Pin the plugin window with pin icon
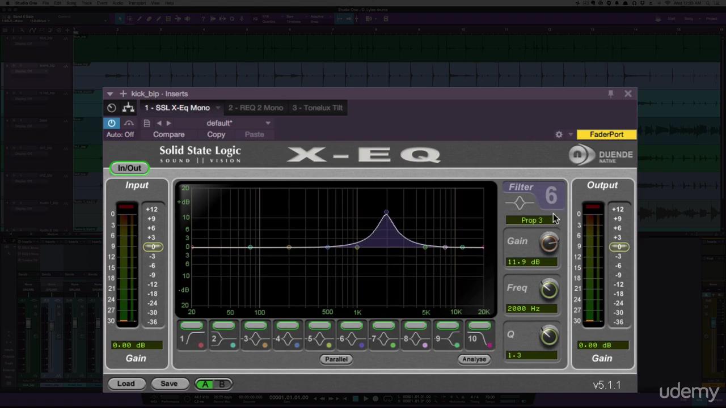This screenshot has height=408, width=726. coord(611,93)
